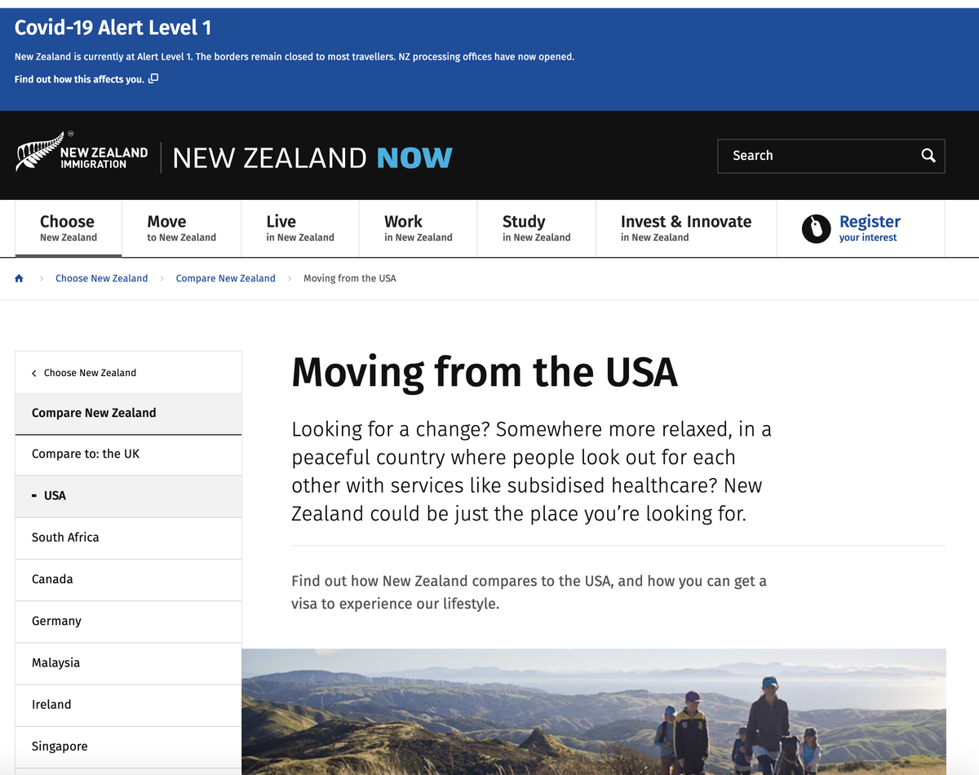Select Singapore in the sidebar
The image size is (979, 775).
click(128, 746)
